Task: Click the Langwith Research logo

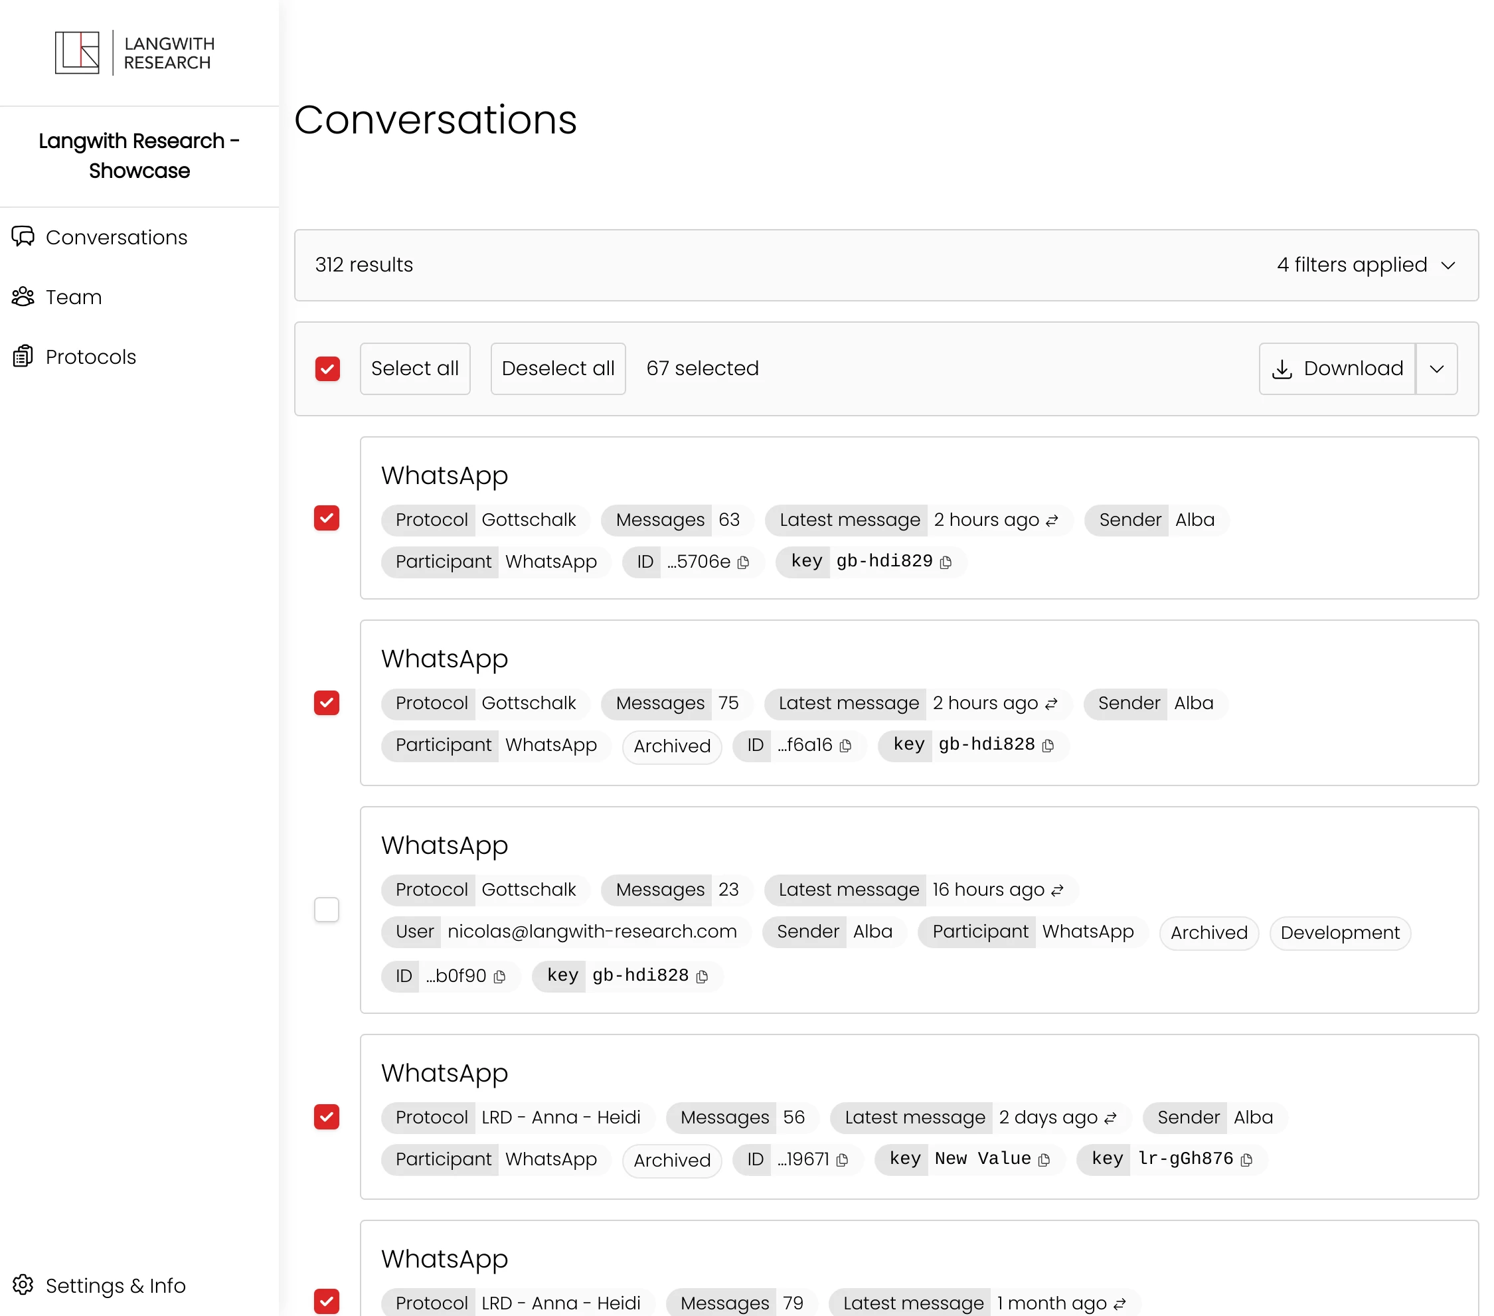Action: (x=135, y=52)
